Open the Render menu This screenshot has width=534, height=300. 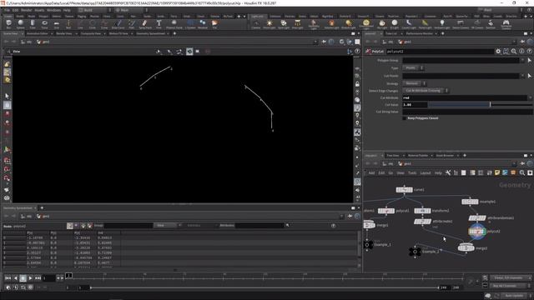[x=26, y=10]
